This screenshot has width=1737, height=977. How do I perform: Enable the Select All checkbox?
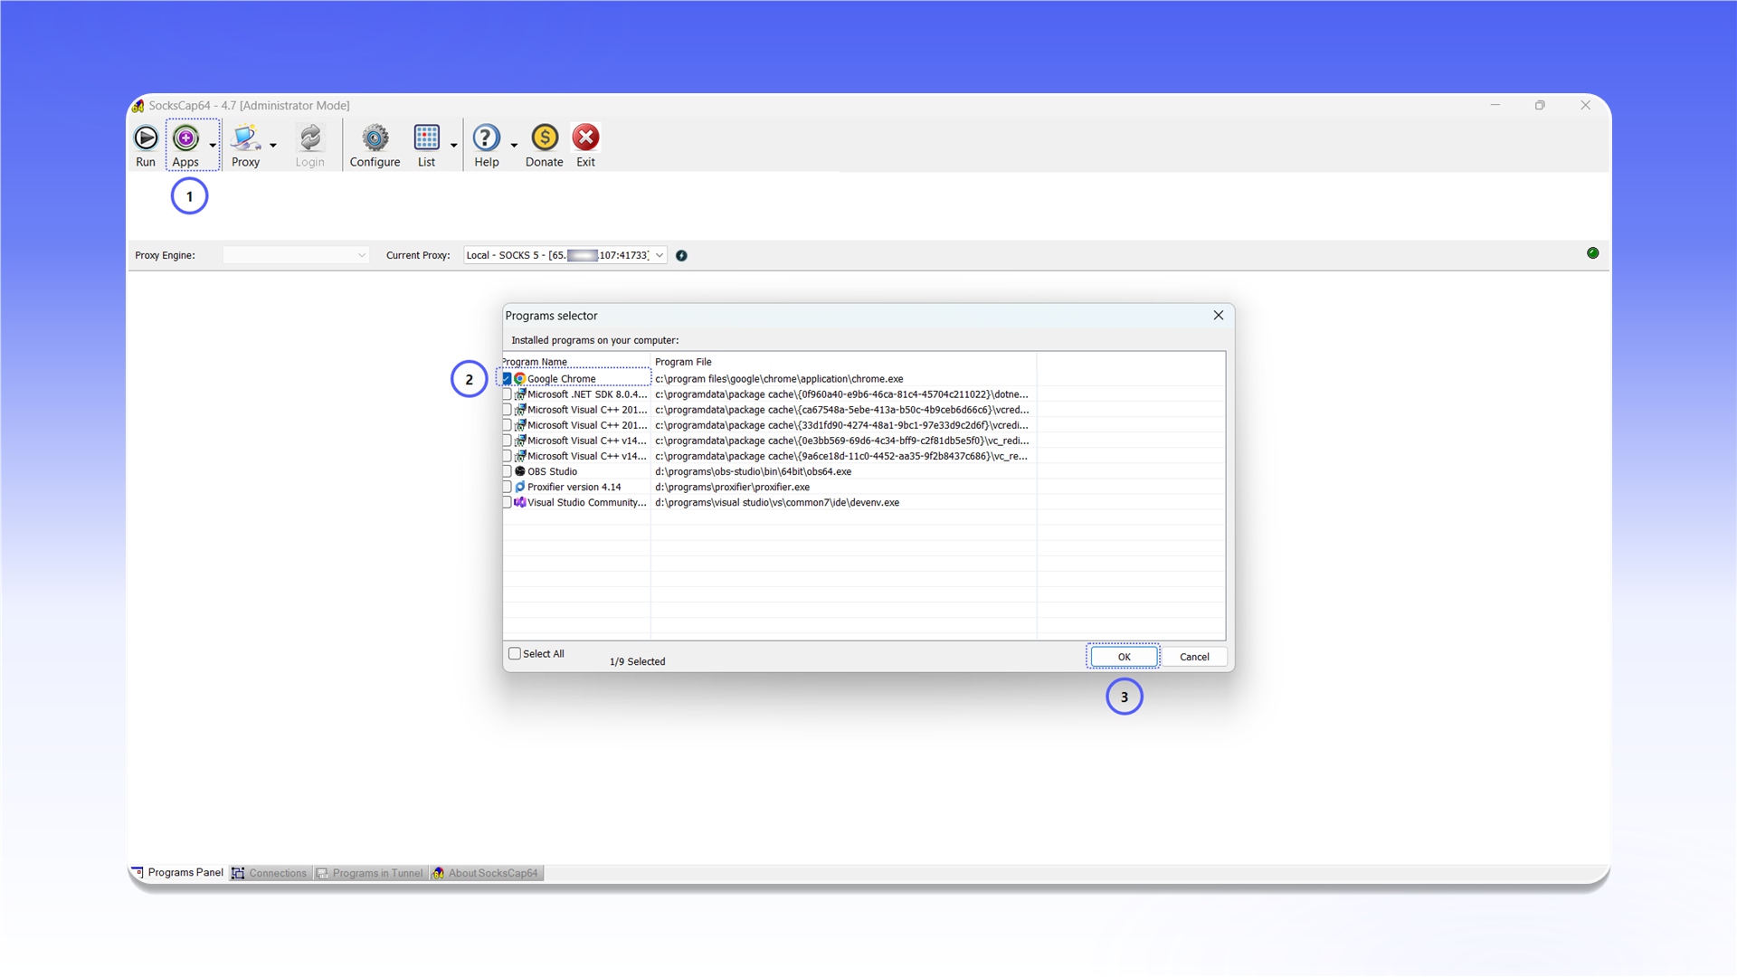click(515, 653)
